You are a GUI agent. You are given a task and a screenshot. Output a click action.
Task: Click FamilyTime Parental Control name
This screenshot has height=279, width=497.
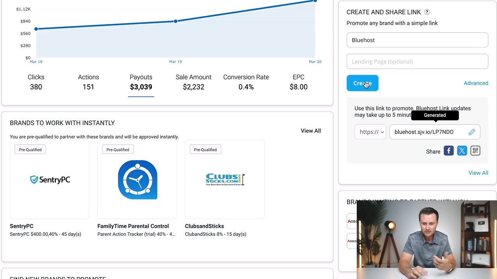point(133,226)
